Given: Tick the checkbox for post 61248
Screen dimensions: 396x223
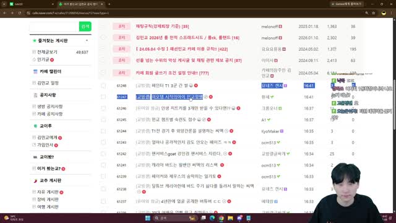Looking at the screenshot, I should point(103,85).
